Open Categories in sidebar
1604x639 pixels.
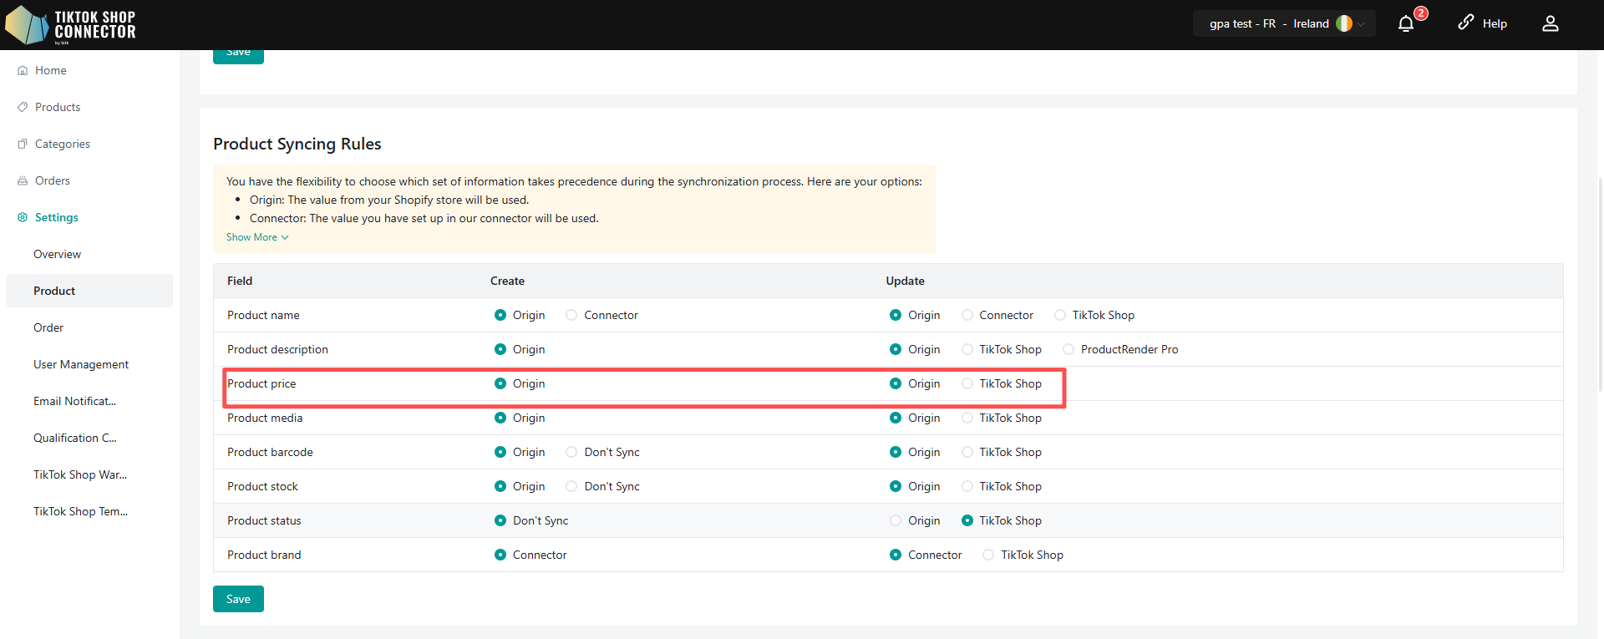pyautogui.click(x=63, y=144)
